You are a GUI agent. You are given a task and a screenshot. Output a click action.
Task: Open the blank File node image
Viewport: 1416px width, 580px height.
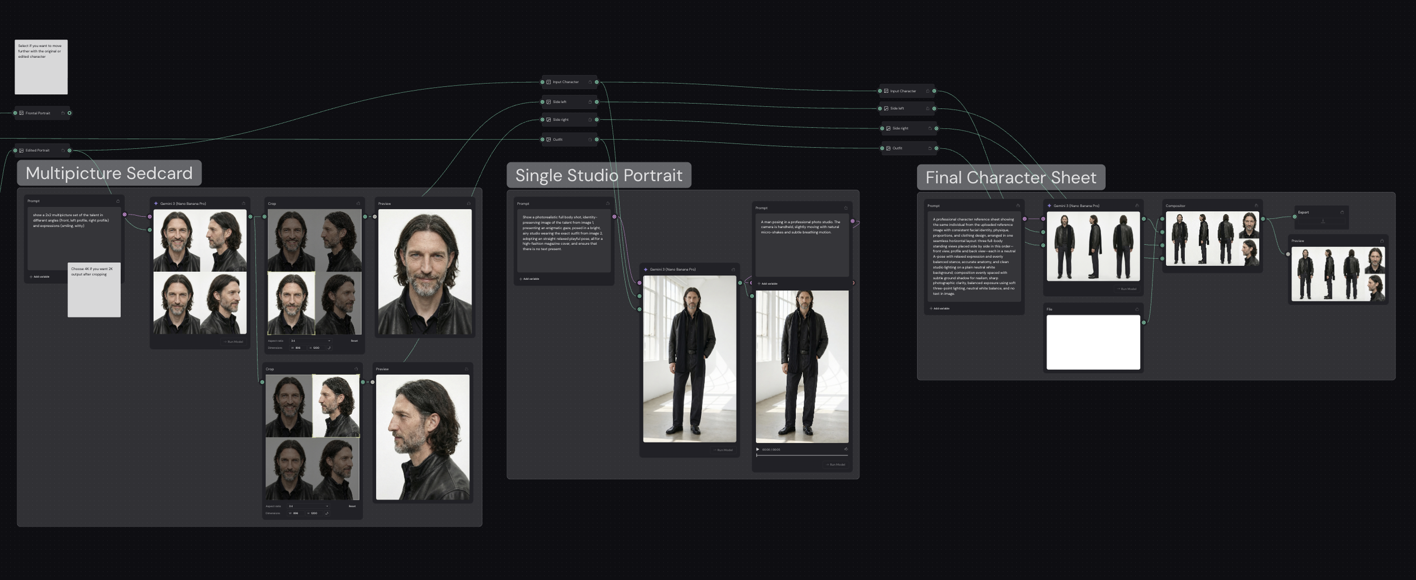(1093, 343)
